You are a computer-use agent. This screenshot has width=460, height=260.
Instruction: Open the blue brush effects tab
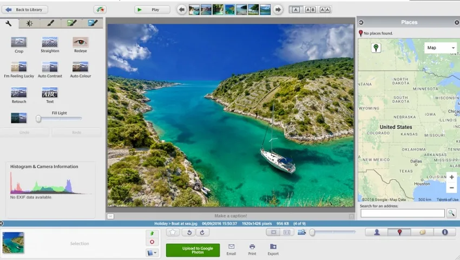click(x=93, y=23)
